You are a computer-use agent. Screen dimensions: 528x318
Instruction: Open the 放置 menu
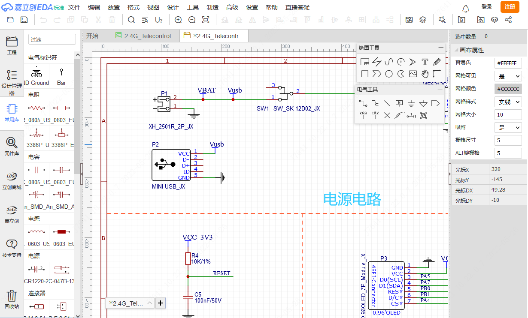click(x=114, y=7)
